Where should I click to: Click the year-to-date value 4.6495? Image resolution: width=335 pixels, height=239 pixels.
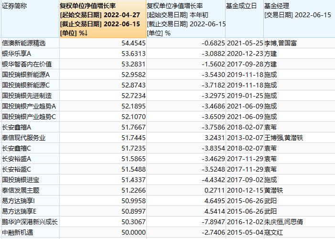pyautogui.click(x=215, y=201)
